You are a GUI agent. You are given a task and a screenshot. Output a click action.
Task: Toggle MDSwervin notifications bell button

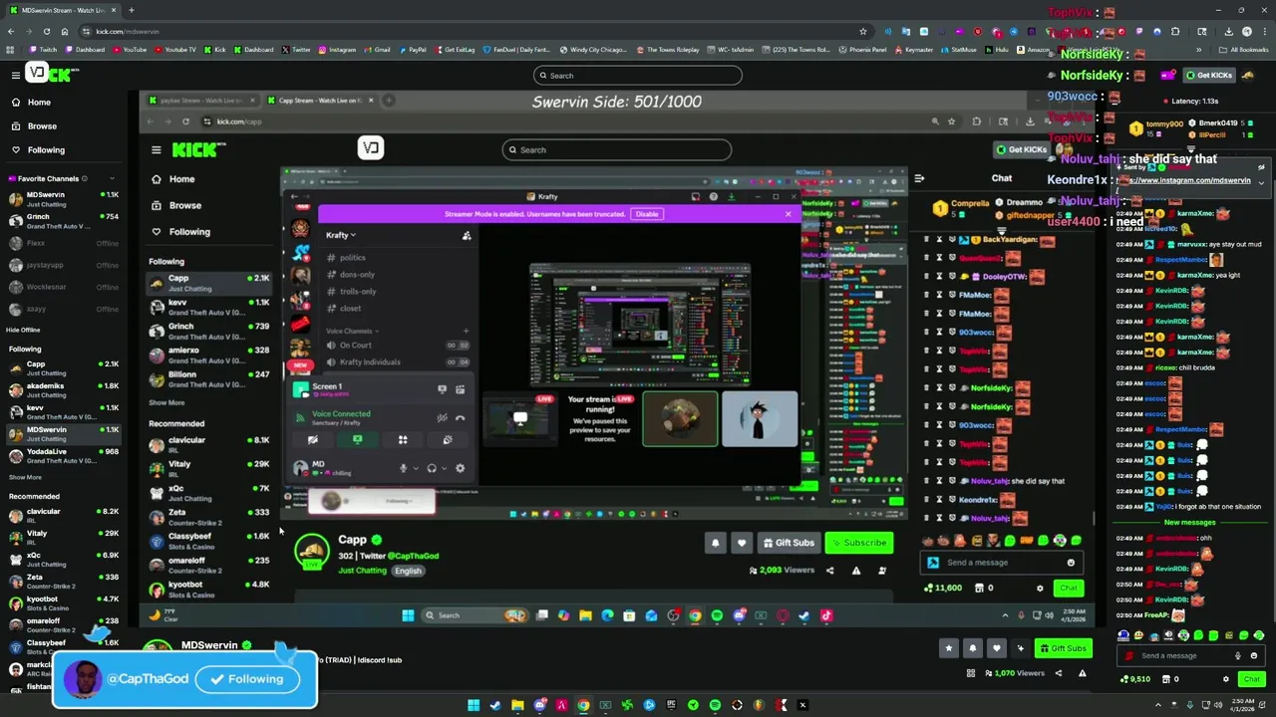972,648
